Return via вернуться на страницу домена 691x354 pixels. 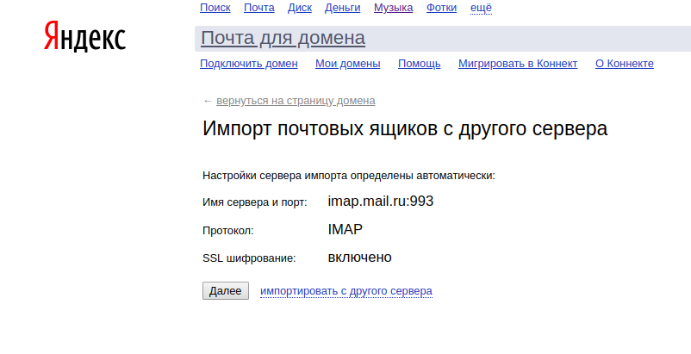pos(296,101)
